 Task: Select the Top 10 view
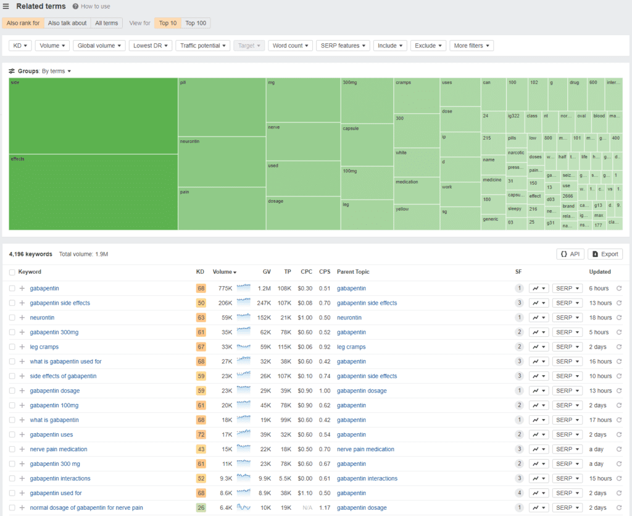(168, 23)
